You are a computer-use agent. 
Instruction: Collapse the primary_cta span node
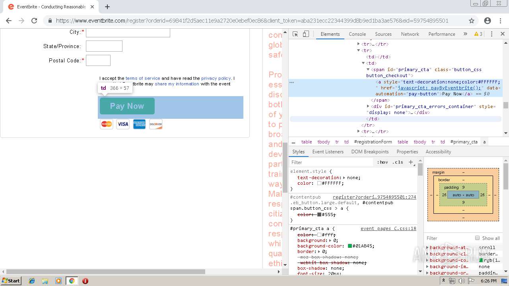coord(368,70)
